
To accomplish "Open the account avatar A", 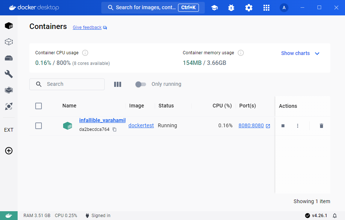I will click(284, 8).
